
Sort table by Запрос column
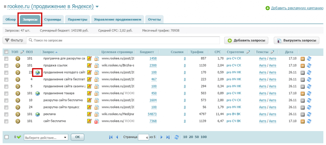(49, 52)
